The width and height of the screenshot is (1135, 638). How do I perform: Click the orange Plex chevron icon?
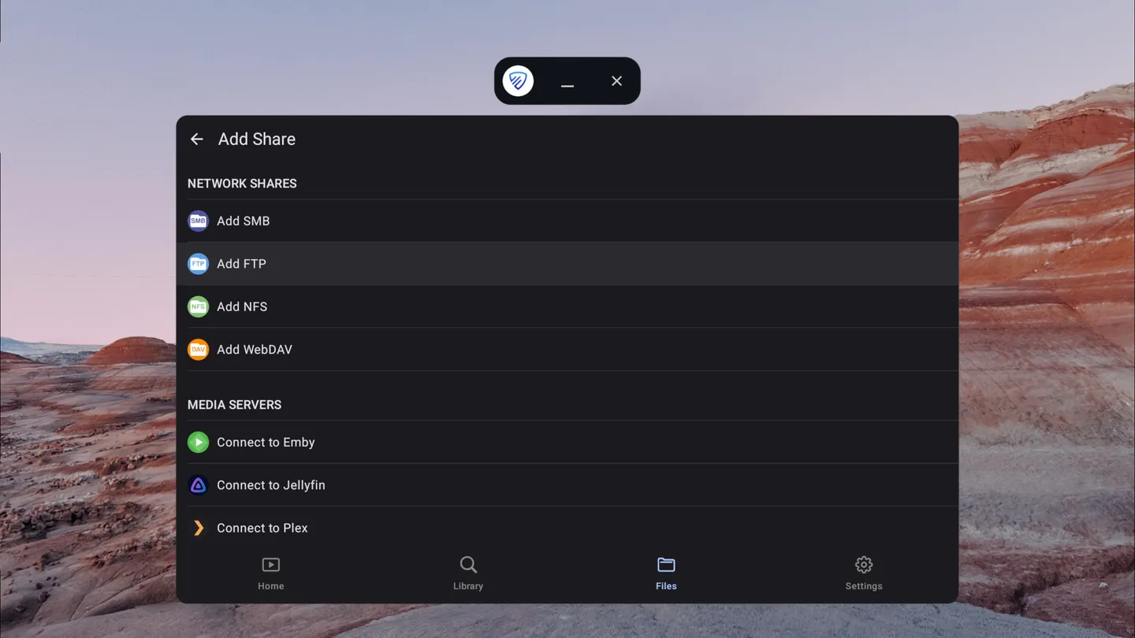[198, 528]
